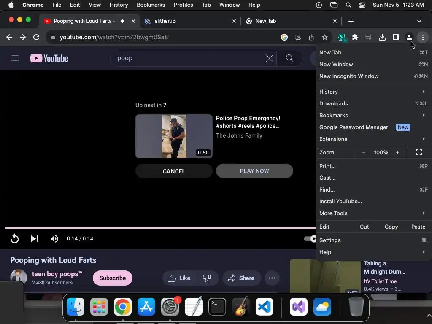Cancel the up next autoplay

point(174,171)
